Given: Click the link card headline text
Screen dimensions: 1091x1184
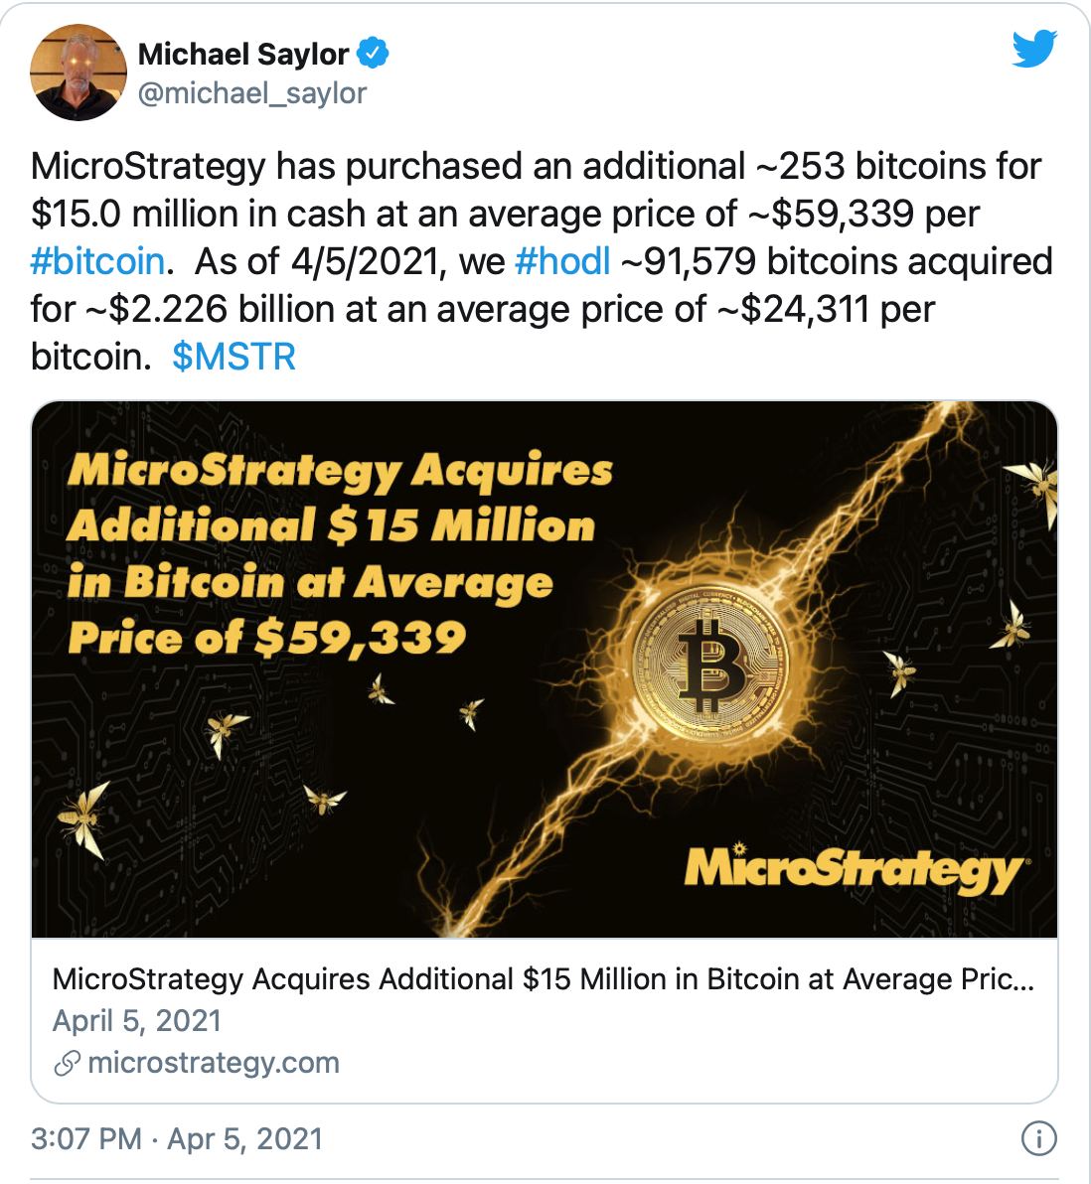Looking at the screenshot, I should 544,979.
